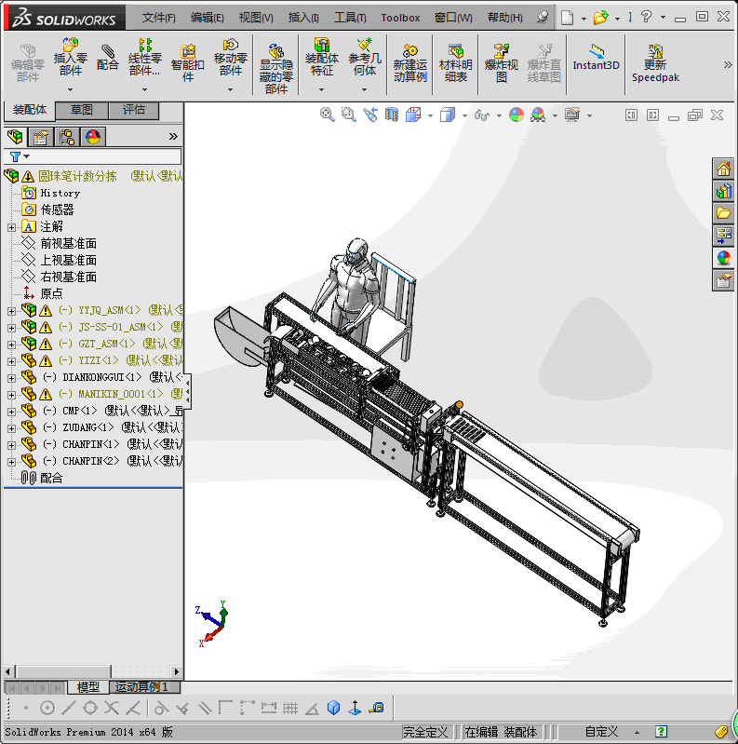The height and width of the screenshot is (744, 738).
Task: Click Apply Scene icon
Action: (x=538, y=115)
